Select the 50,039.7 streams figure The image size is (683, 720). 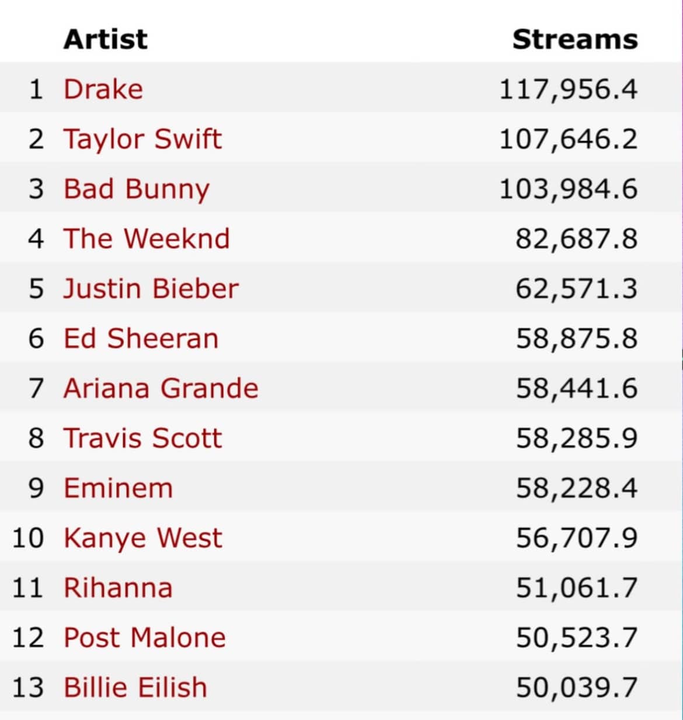click(x=576, y=687)
